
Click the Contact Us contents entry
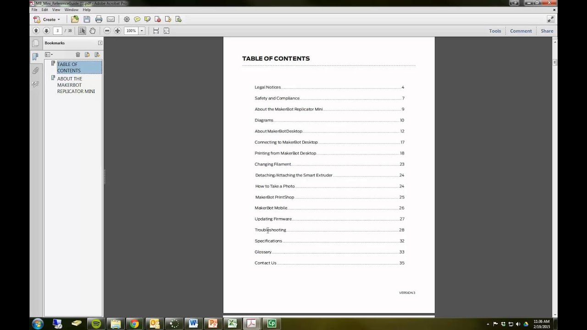tap(266, 263)
